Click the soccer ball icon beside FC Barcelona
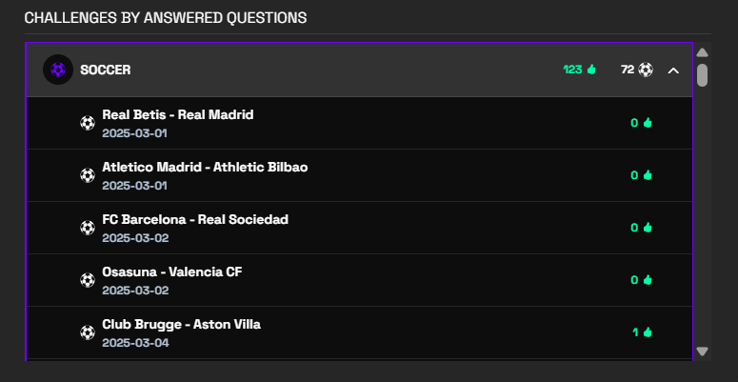Image resolution: width=738 pixels, height=382 pixels. point(88,228)
